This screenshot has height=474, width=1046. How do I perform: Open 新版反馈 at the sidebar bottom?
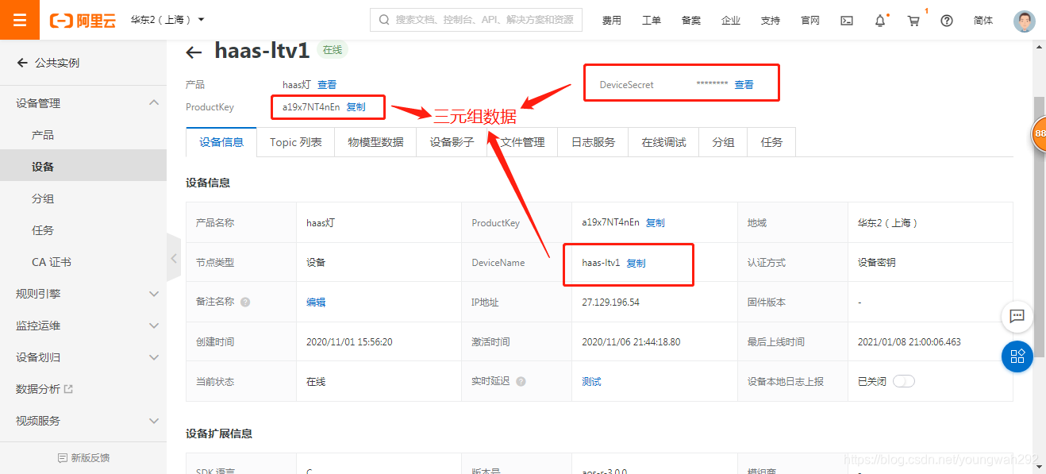tap(83, 458)
